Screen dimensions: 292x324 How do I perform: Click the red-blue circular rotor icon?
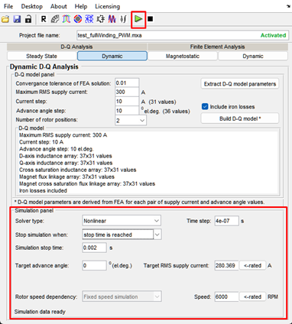(x=78, y=19)
